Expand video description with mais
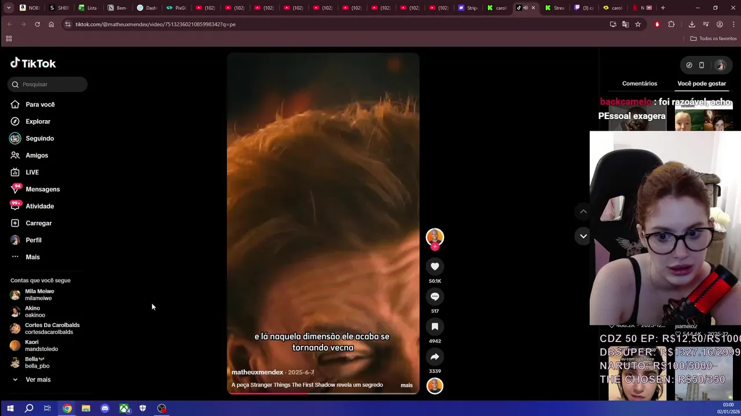Image resolution: width=741 pixels, height=416 pixels. point(406,385)
